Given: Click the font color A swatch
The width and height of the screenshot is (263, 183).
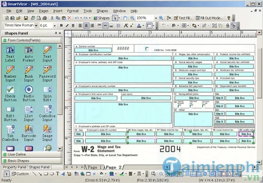Looking at the screenshot, I should pyautogui.click(x=139, y=26).
